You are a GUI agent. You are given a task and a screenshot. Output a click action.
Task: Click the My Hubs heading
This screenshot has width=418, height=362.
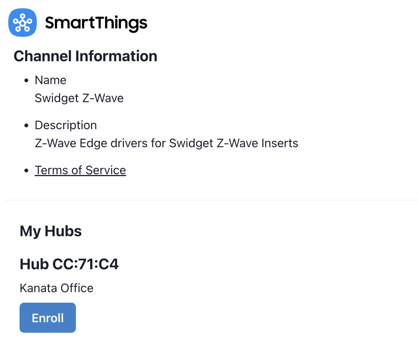(51, 231)
